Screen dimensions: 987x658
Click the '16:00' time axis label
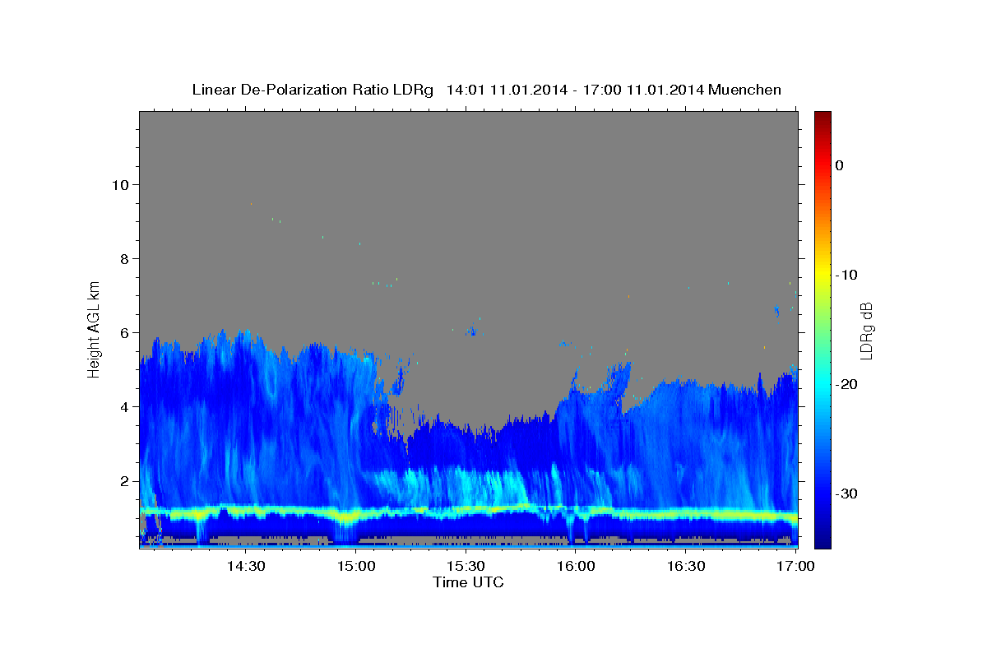576,566
